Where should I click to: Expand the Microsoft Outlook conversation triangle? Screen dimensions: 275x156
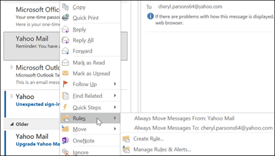tap(12, 67)
